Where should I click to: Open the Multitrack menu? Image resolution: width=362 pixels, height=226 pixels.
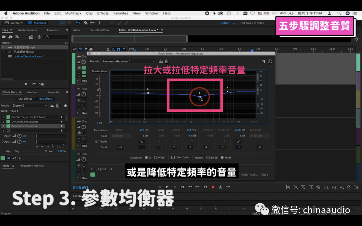click(x=73, y=13)
